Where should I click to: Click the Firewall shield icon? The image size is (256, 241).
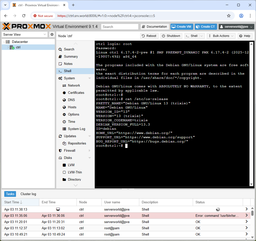point(60,151)
